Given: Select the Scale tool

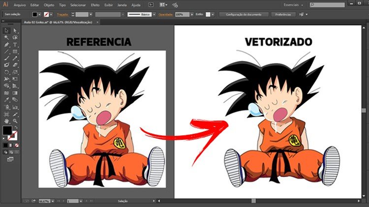Looking at the screenshot, I should click(x=15, y=72).
